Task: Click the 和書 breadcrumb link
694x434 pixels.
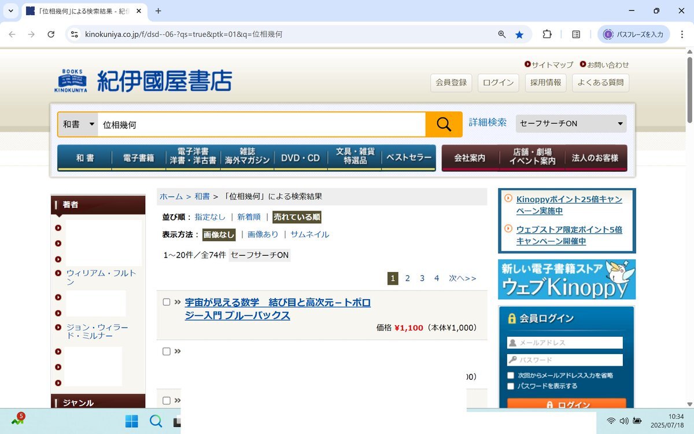Action: (x=202, y=197)
